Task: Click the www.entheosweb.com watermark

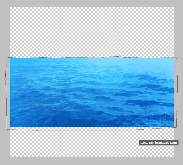Action: (158, 143)
